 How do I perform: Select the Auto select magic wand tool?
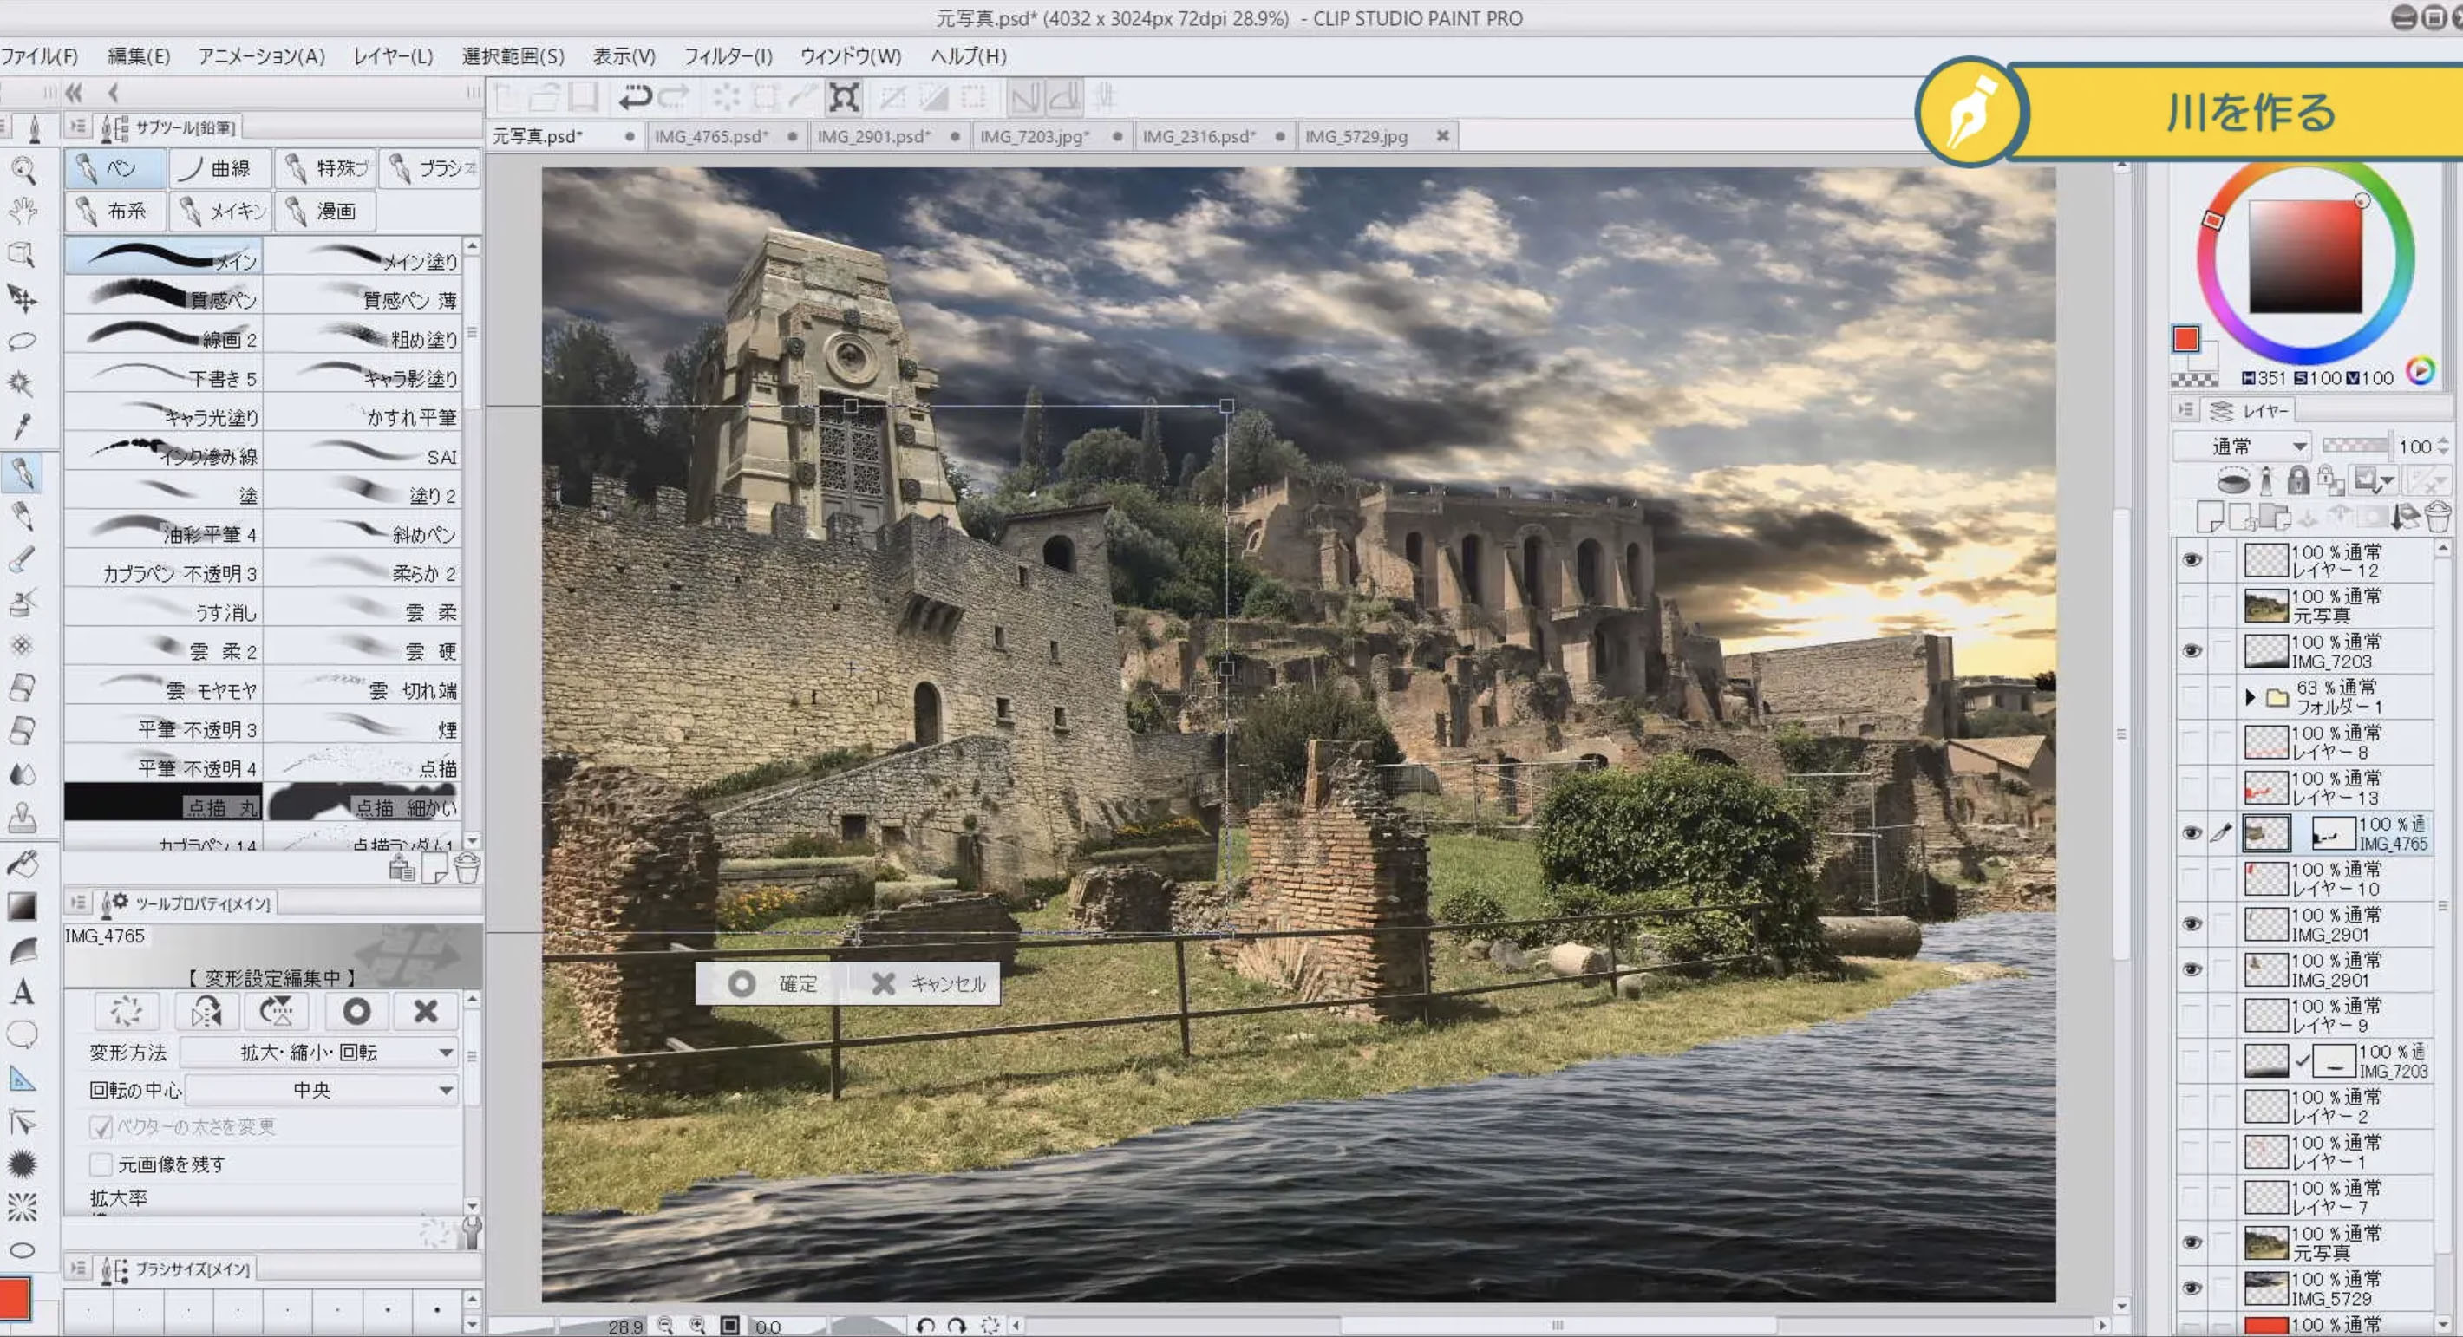pyautogui.click(x=23, y=384)
